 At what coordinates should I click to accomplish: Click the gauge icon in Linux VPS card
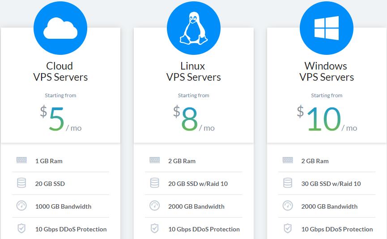pos(154,206)
